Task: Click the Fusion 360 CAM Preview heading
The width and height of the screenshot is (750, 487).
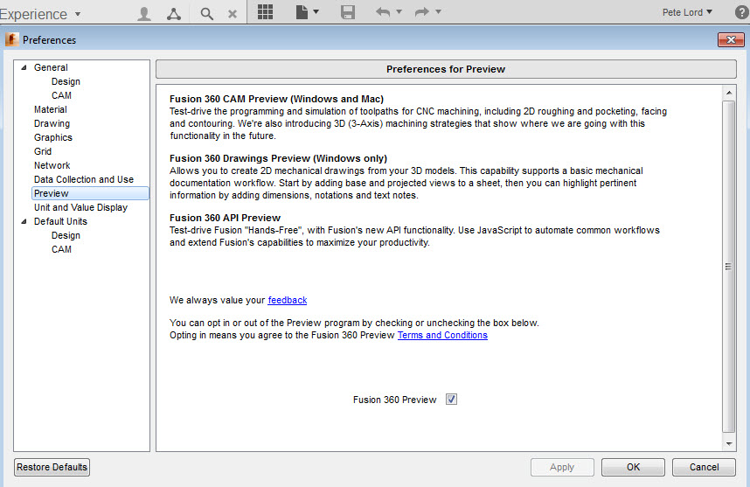Action: point(276,99)
